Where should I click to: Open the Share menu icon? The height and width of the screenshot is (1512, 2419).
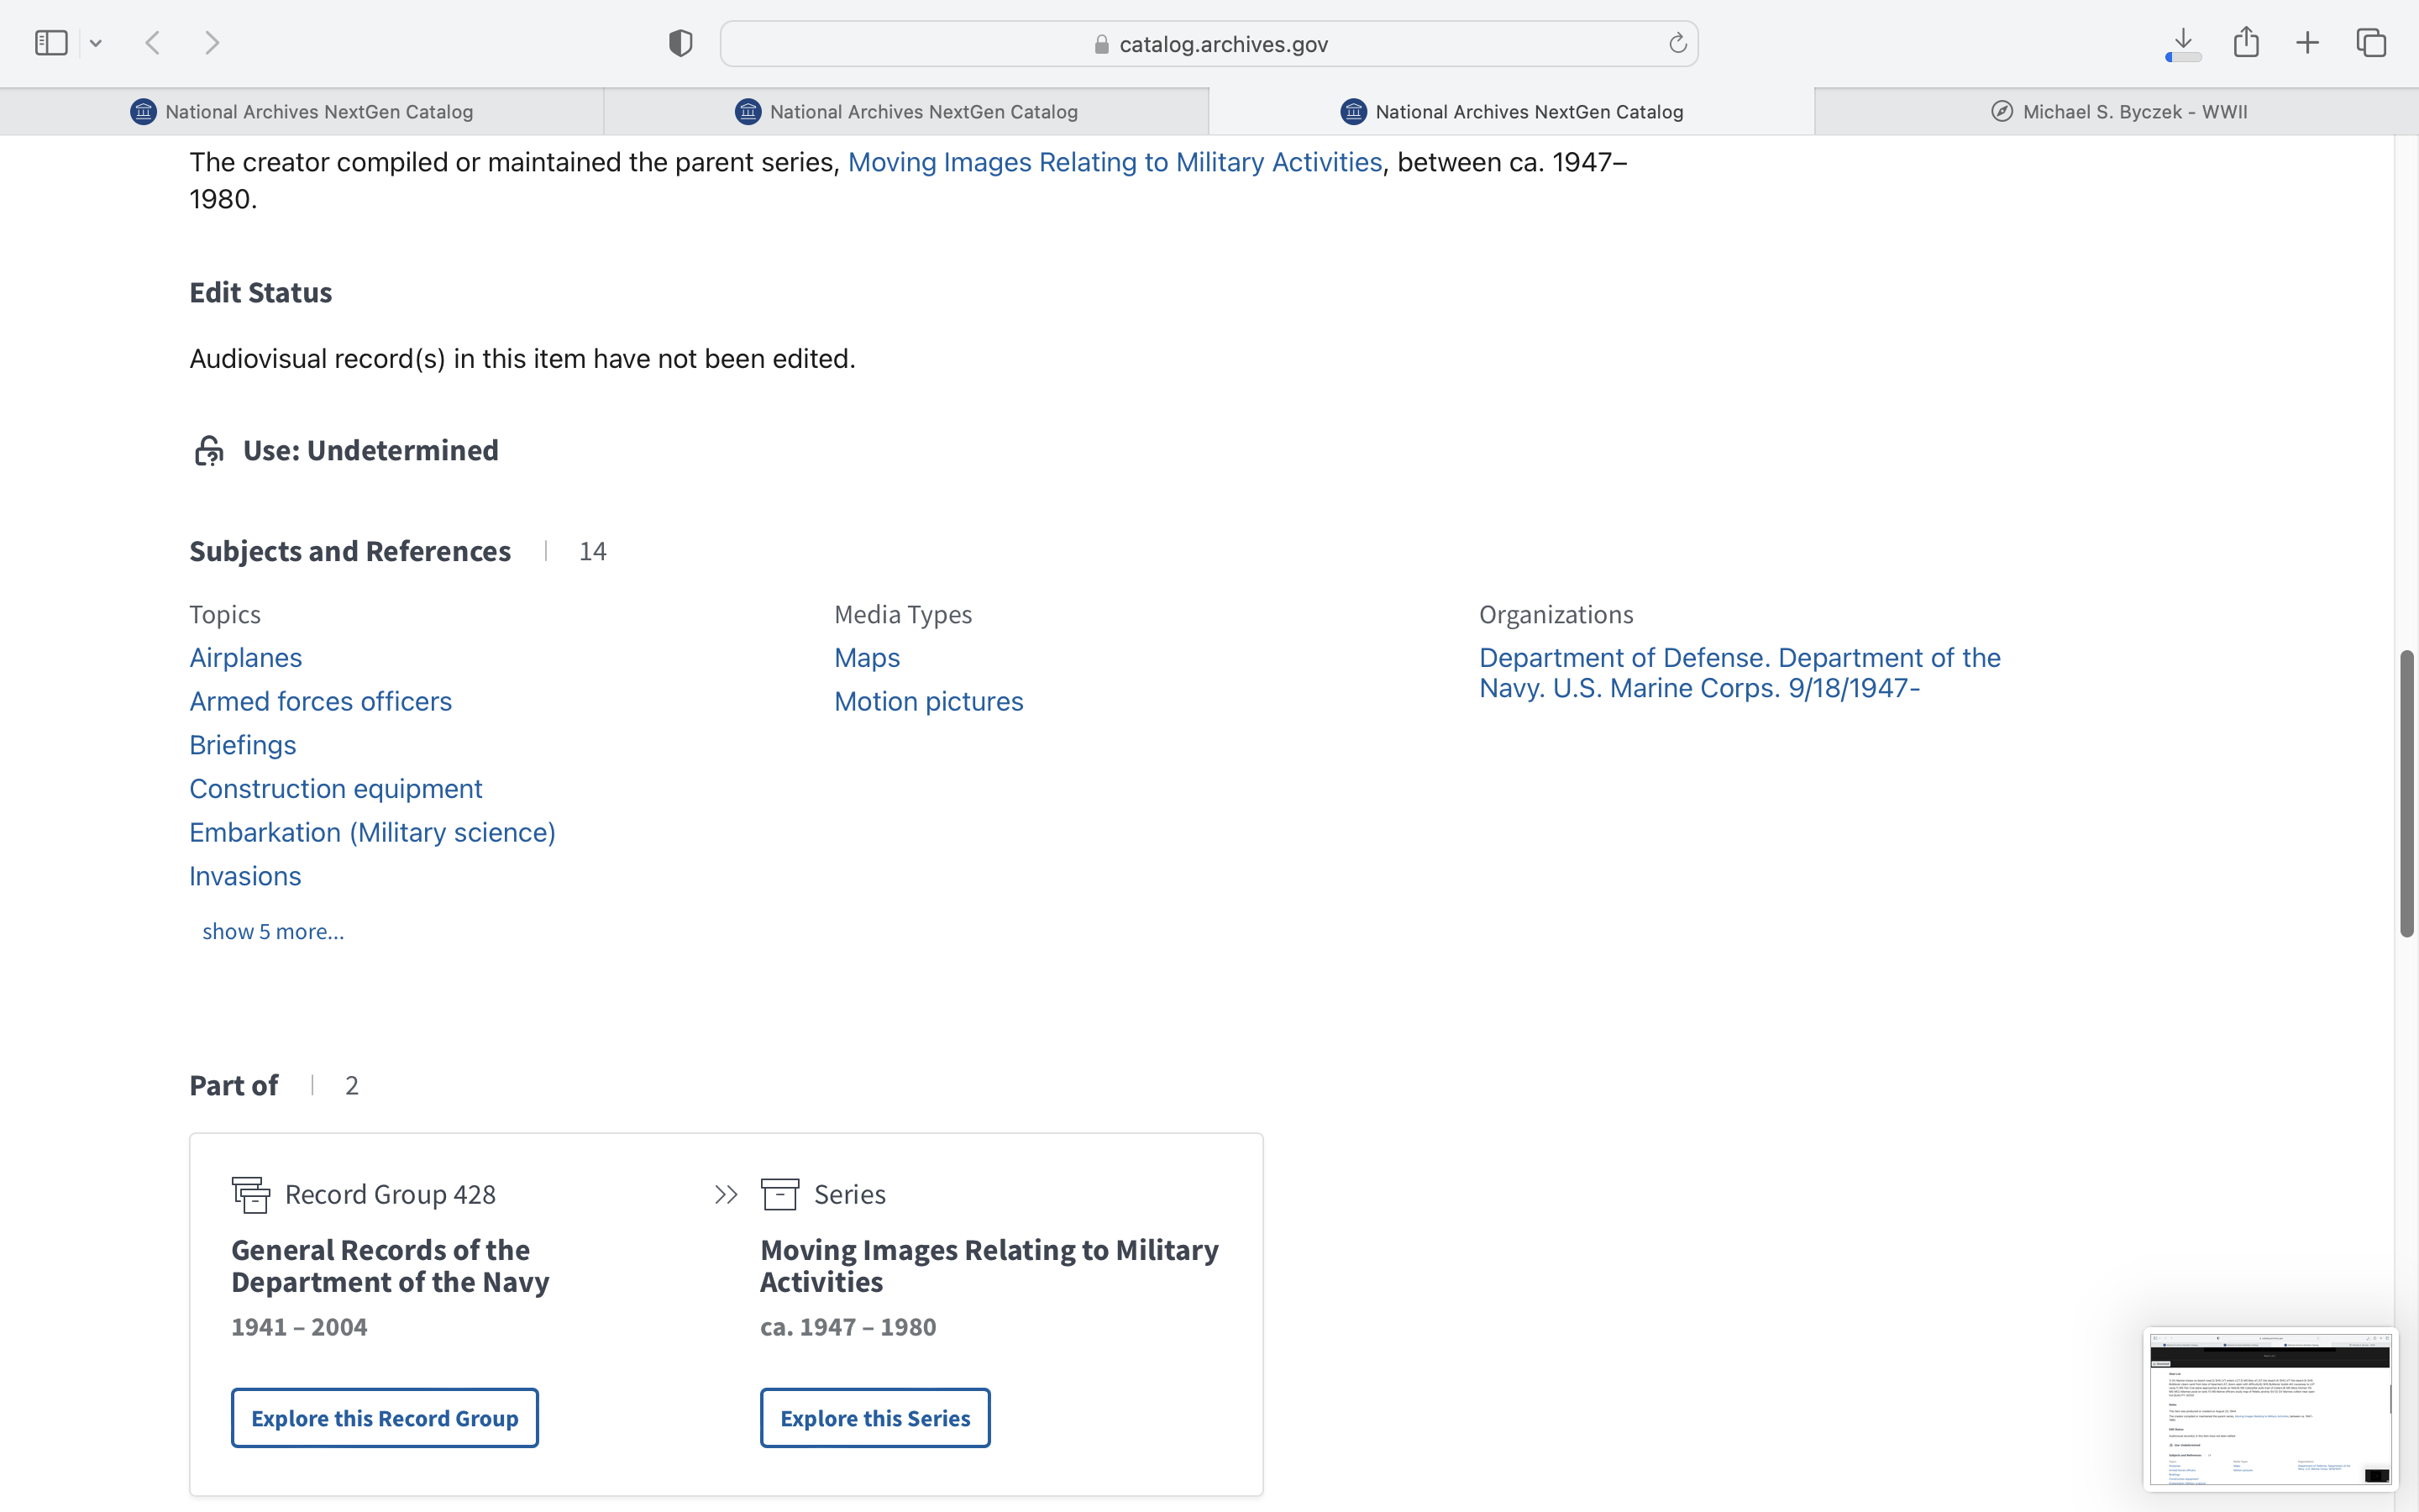tap(2246, 43)
